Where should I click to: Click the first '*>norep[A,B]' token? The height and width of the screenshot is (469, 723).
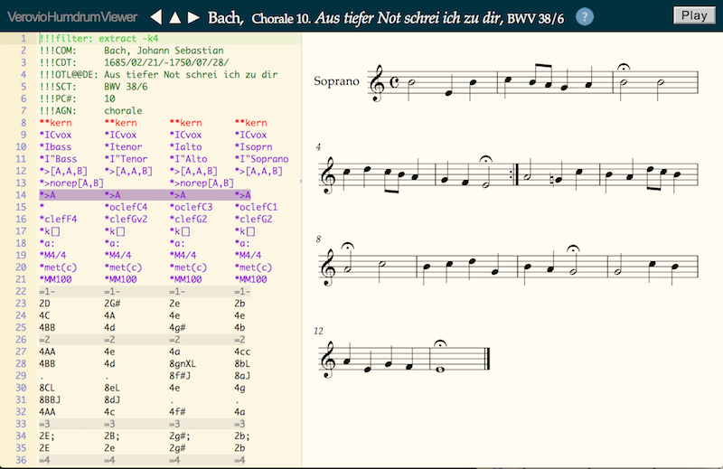71,183
